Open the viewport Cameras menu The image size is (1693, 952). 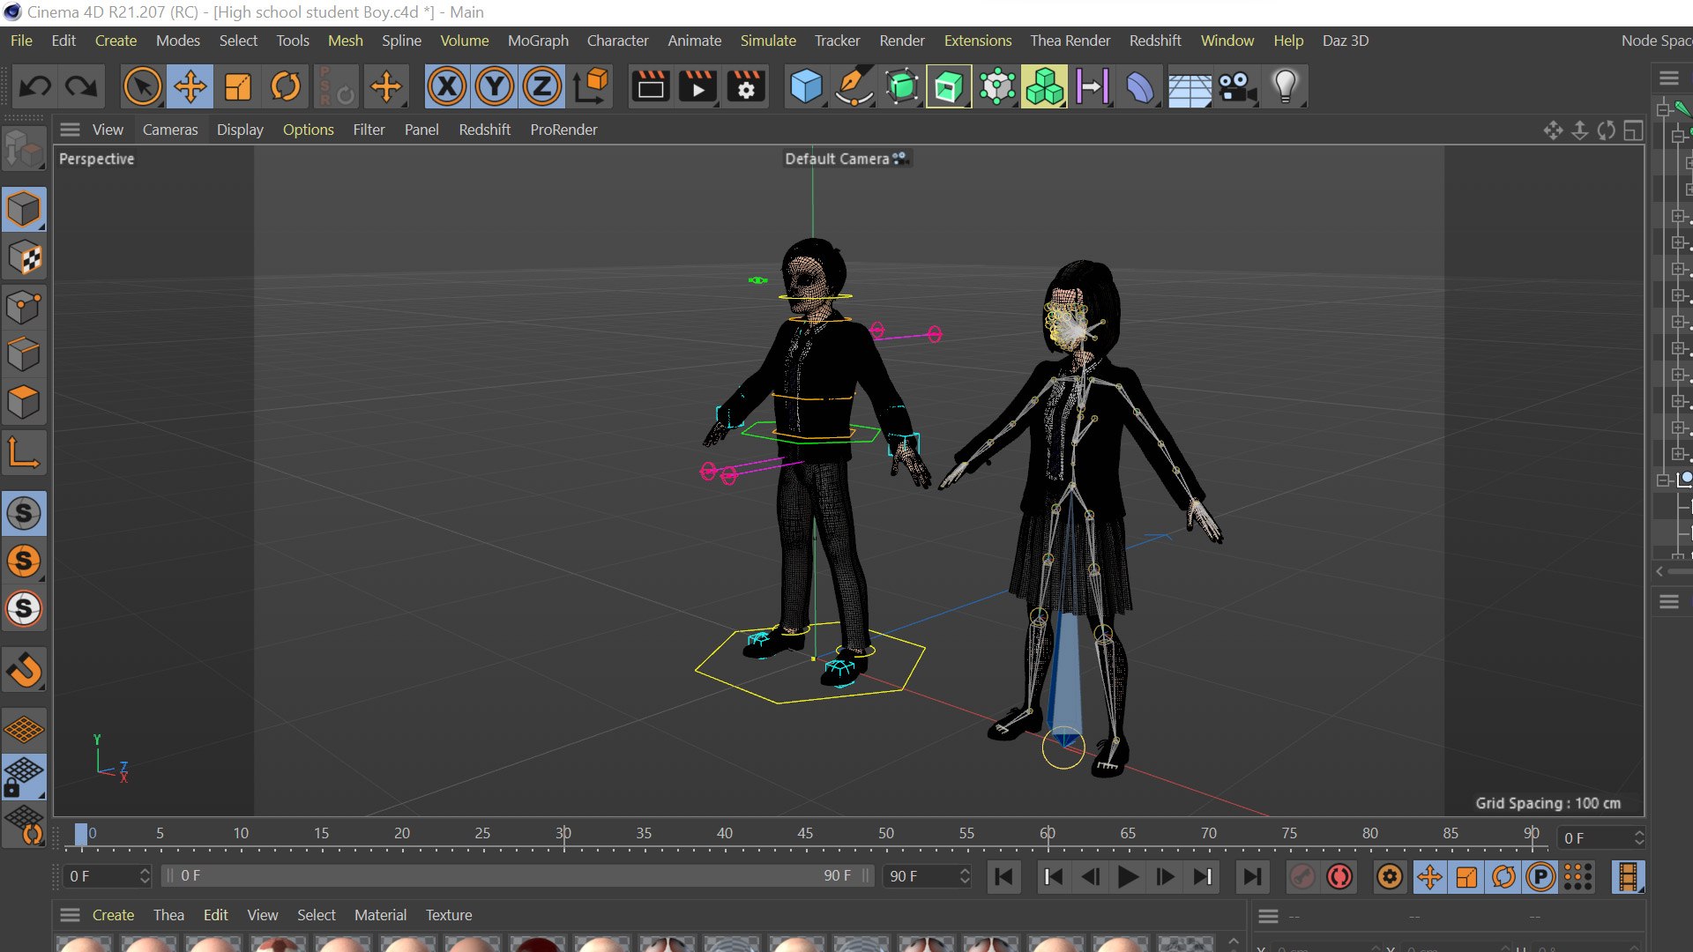point(170,130)
